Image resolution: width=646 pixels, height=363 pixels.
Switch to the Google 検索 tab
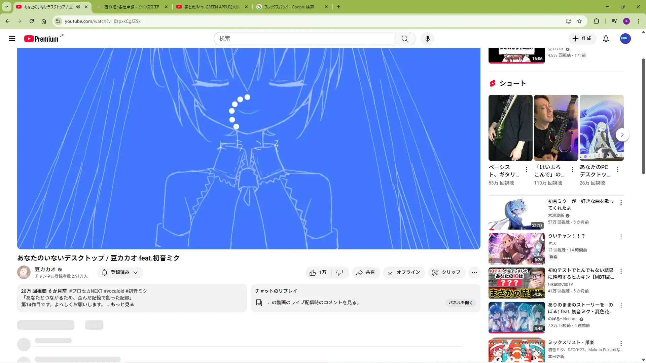pyautogui.click(x=289, y=7)
